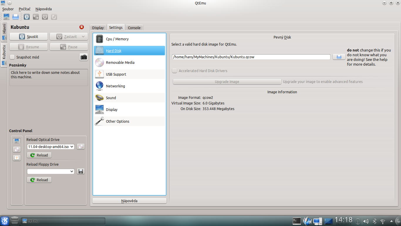Toggle Accelerated Hard Disk Drivers checkbox

pyautogui.click(x=175, y=71)
